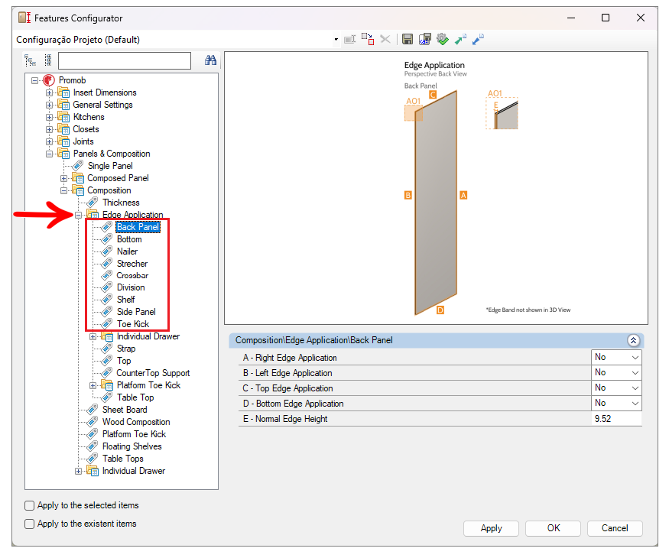Expand the Kitchens tree node
The height and width of the screenshot is (558, 669).
coord(49,117)
